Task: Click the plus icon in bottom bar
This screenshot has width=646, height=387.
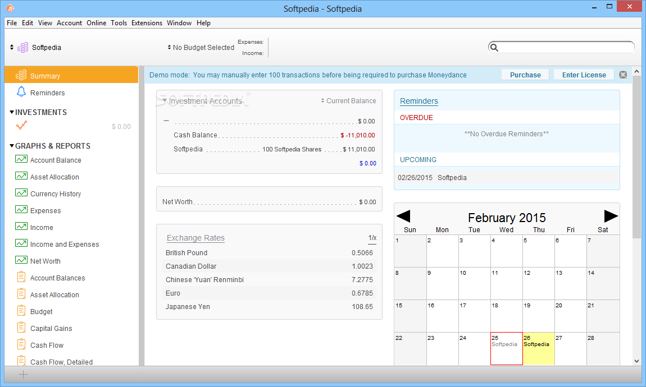Action: 24,374
